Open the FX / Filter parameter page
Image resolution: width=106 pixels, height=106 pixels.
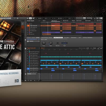point(67,38)
